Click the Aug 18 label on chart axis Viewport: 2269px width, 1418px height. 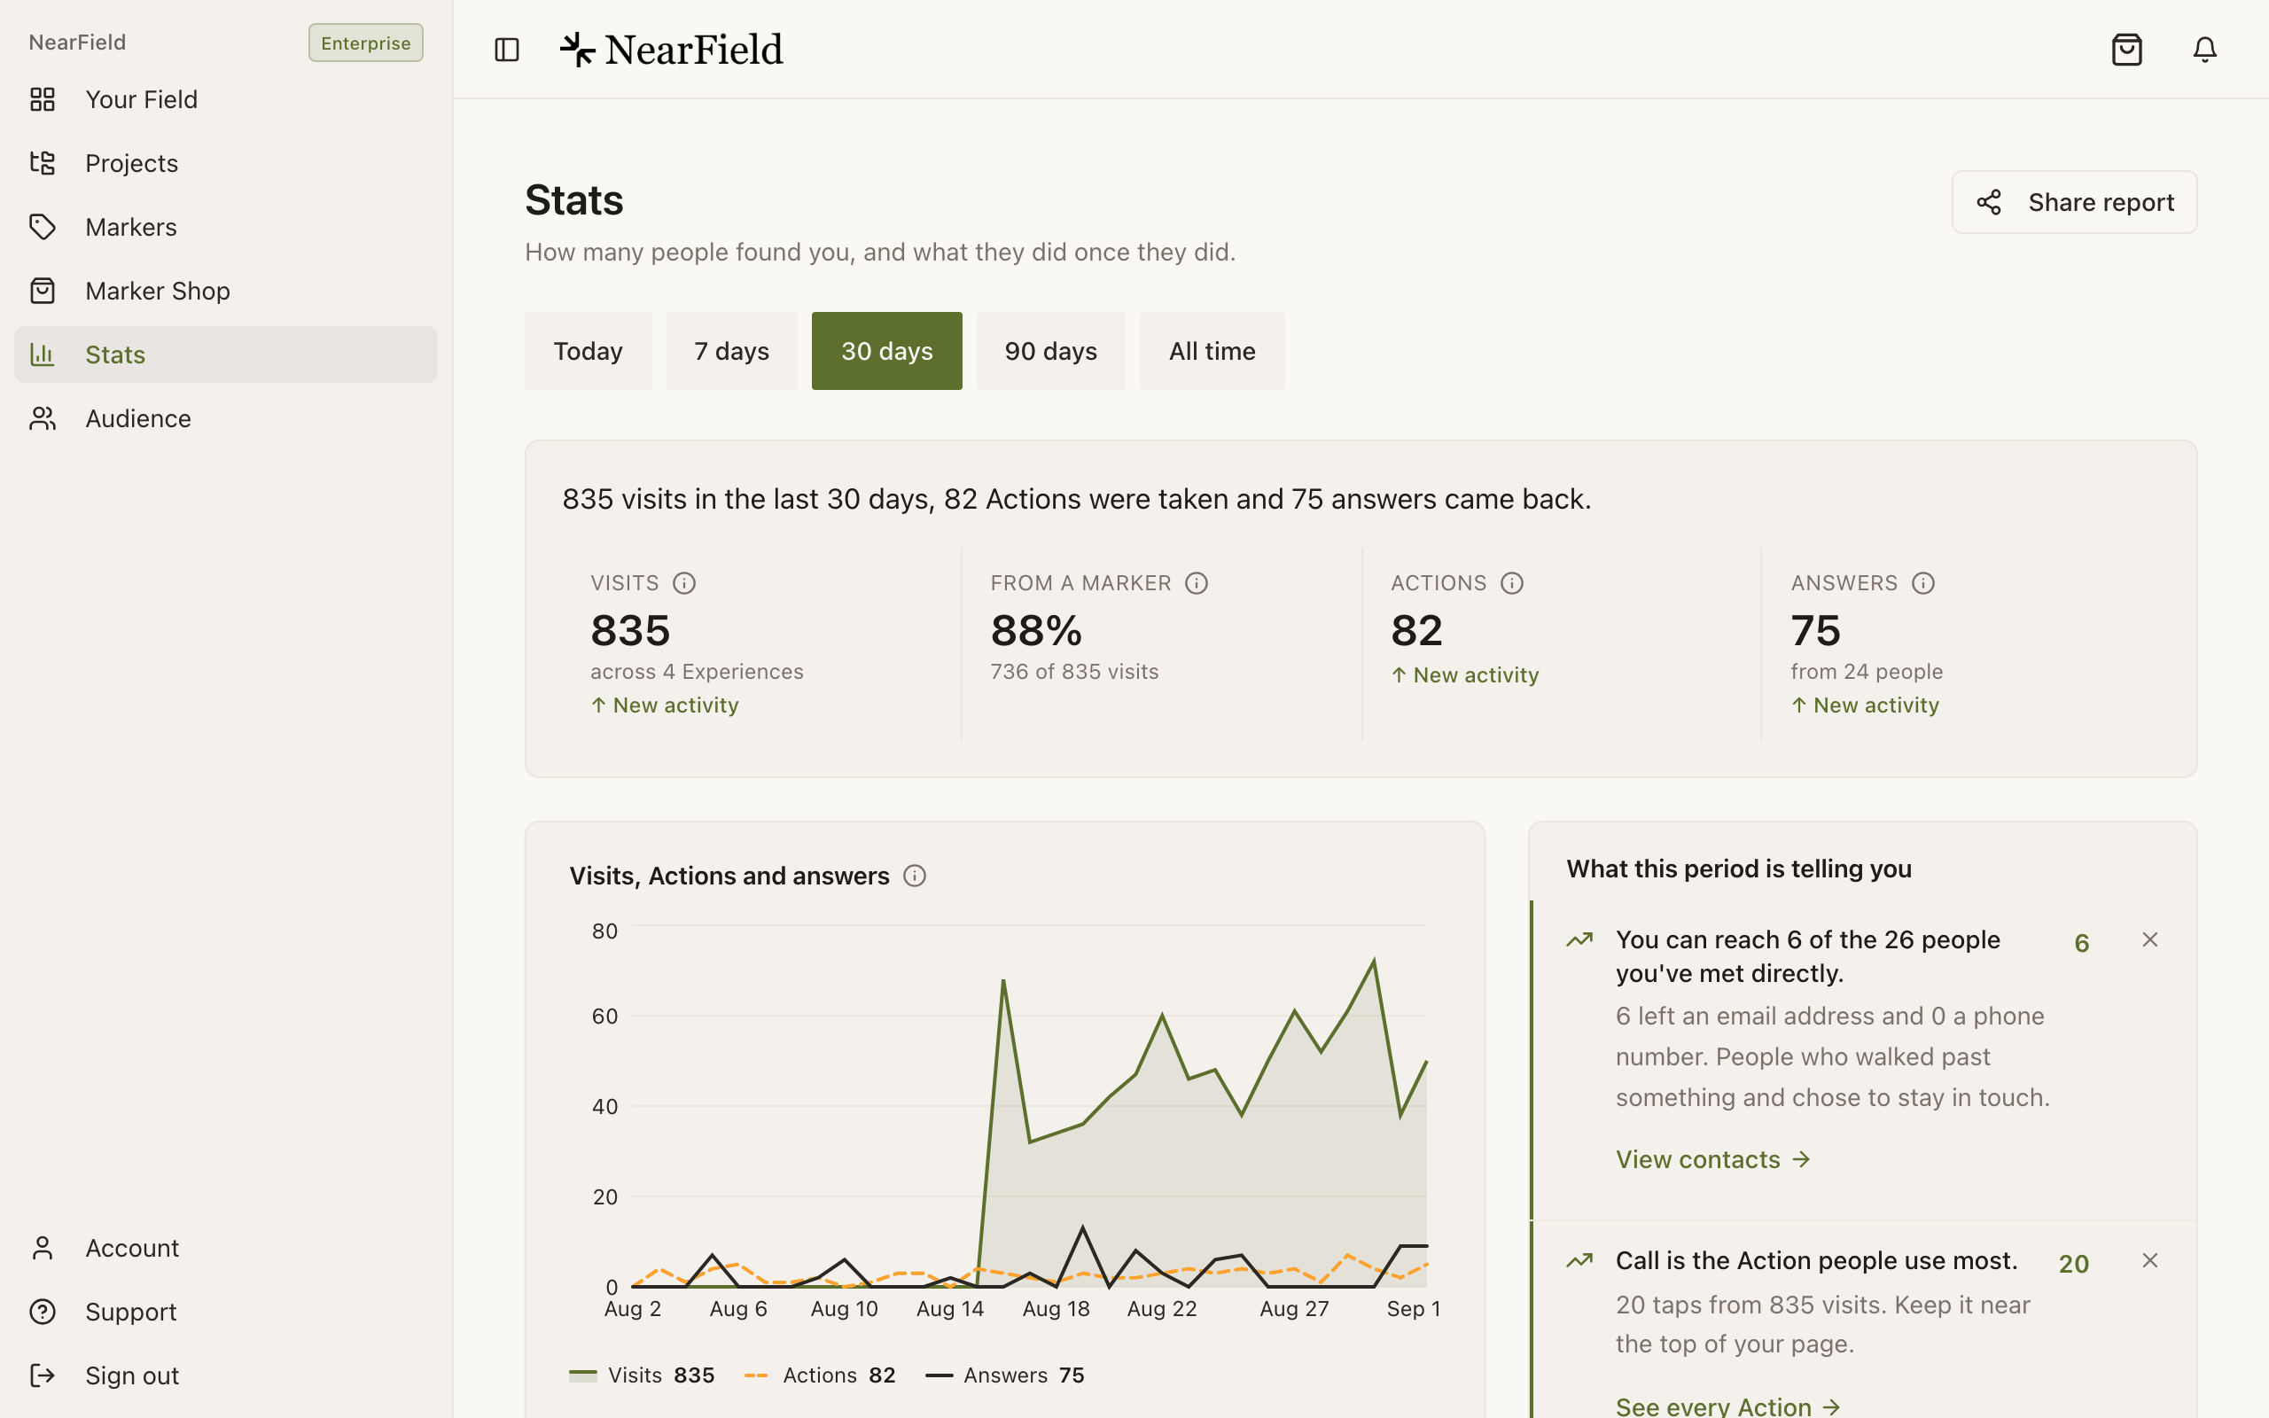tap(1056, 1308)
